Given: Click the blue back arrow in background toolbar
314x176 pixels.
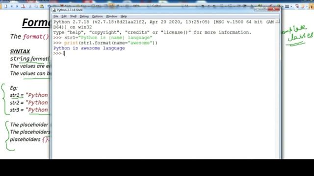Looking at the screenshot, I should (12, 6).
